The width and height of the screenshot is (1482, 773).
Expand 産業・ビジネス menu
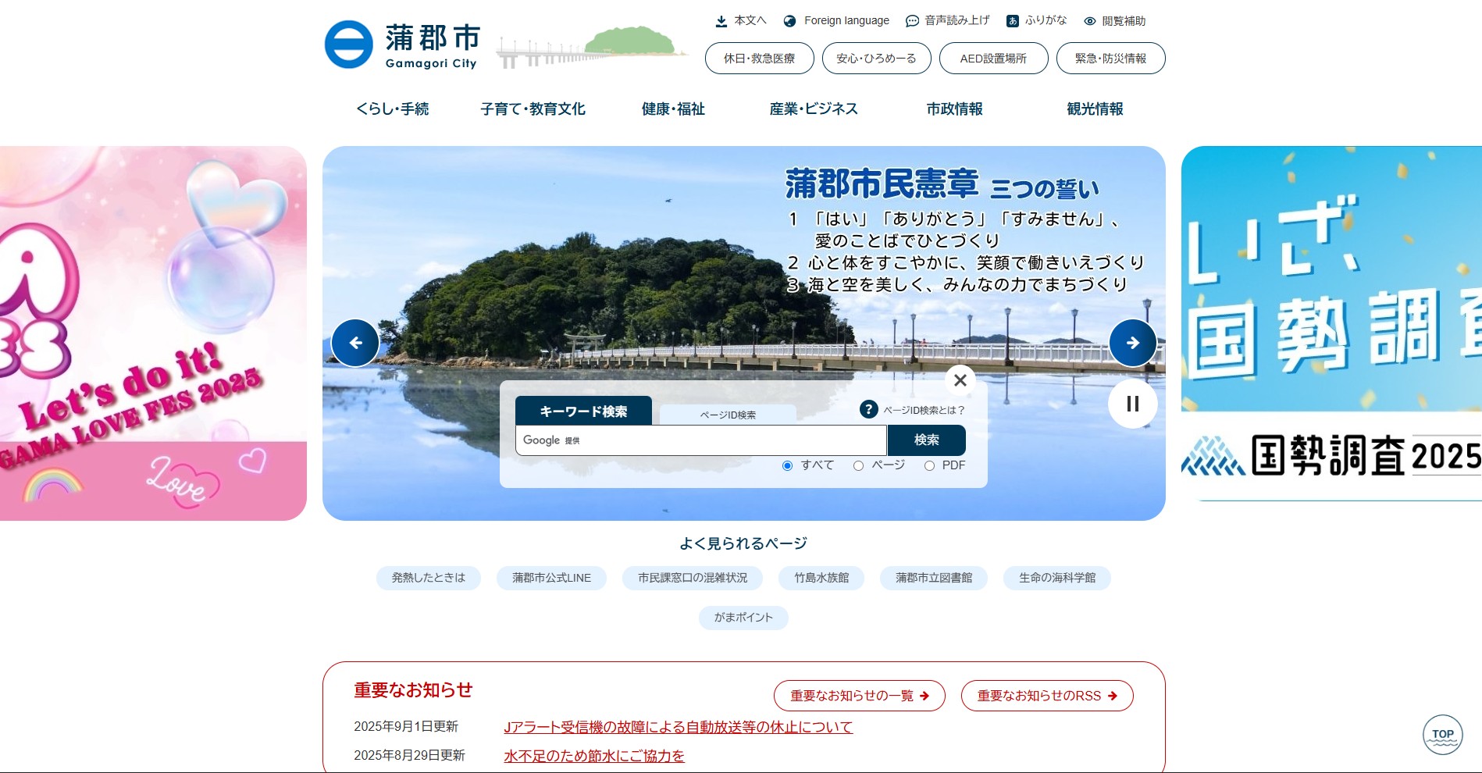814,109
